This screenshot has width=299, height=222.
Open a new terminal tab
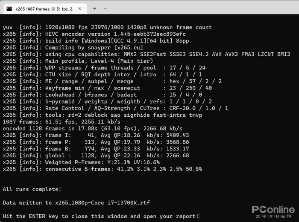94,8
